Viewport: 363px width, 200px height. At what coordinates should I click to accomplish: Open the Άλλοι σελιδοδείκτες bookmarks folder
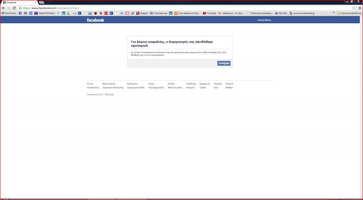click(349, 13)
